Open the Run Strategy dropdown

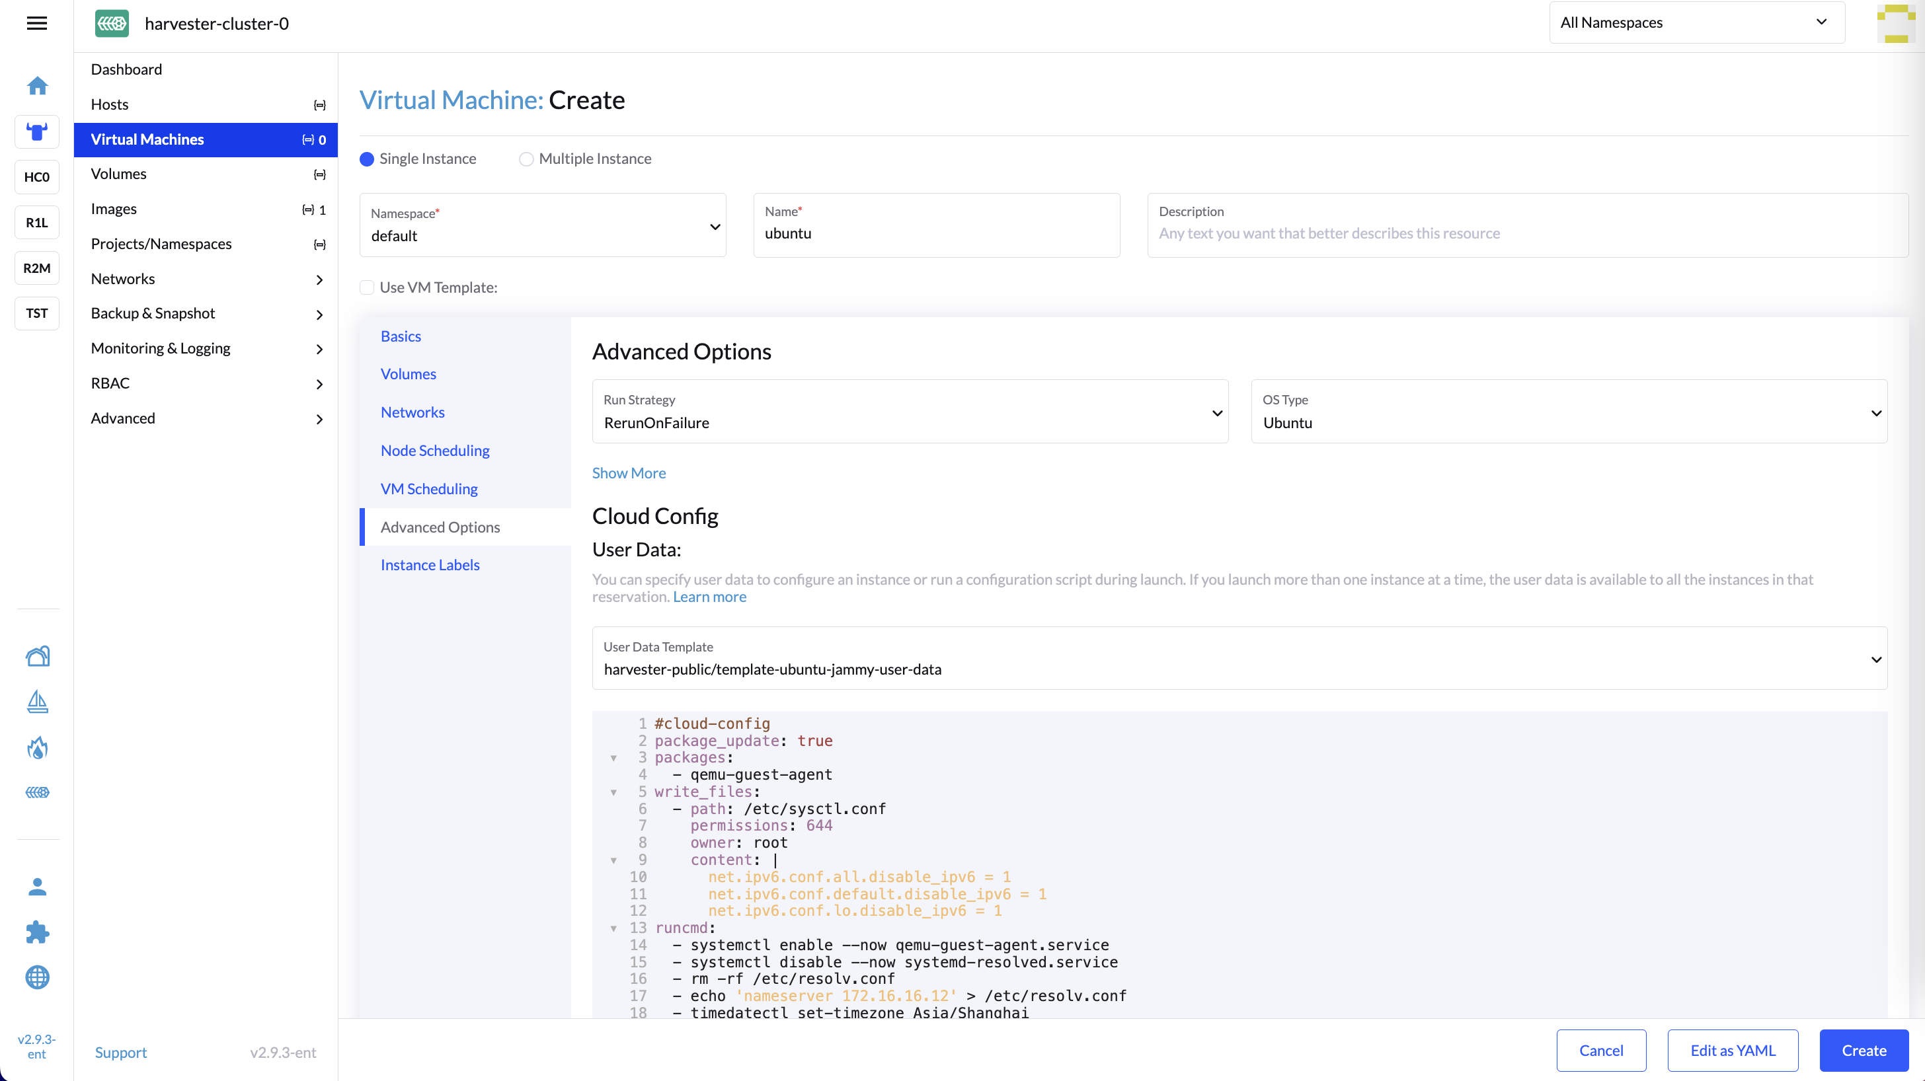coord(910,412)
